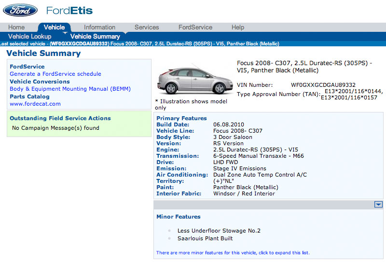Click the FordEtis title logo
386x262 pixels.
coord(69,11)
